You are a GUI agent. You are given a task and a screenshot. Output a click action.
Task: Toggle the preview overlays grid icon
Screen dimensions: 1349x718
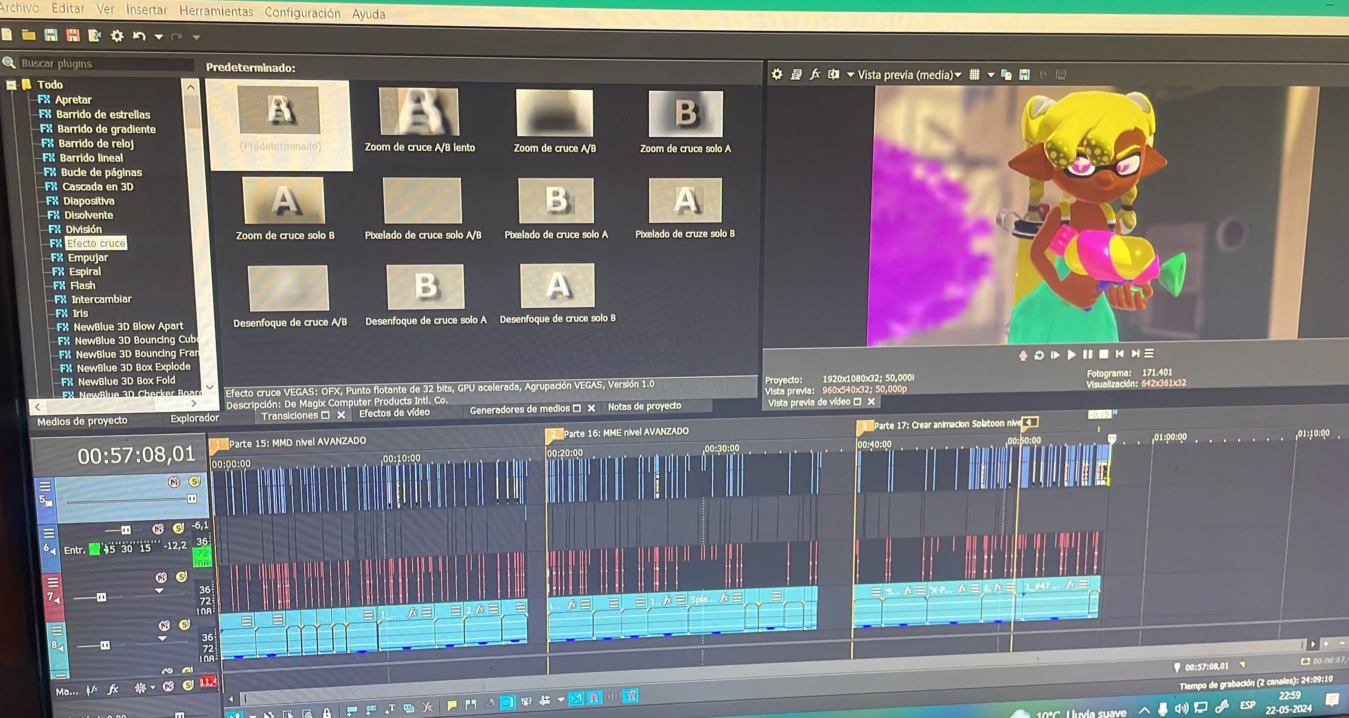(x=974, y=75)
